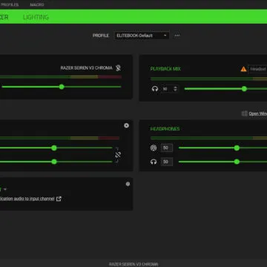Open the MACRO menu item
267x267 pixels.
[x=37, y=4]
